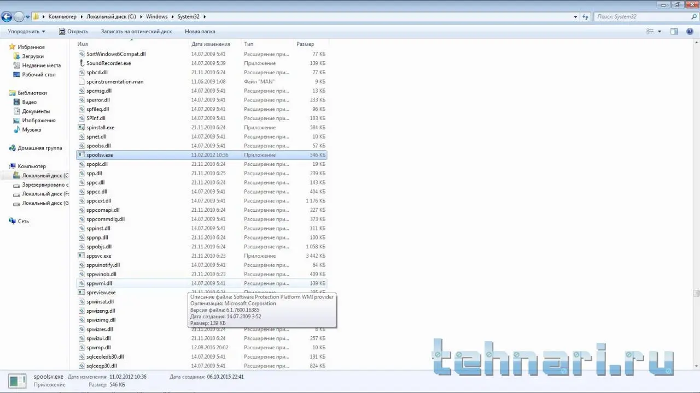This screenshot has width=700, height=393.
Task: Open the recent pages dropdown beside Forward
Action: (x=28, y=17)
